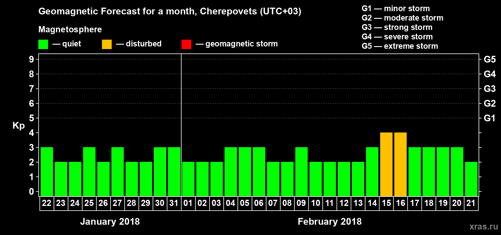Click the '— quiet' legend text
Image resolution: width=501 pixels, height=235 pixels.
[x=67, y=44]
